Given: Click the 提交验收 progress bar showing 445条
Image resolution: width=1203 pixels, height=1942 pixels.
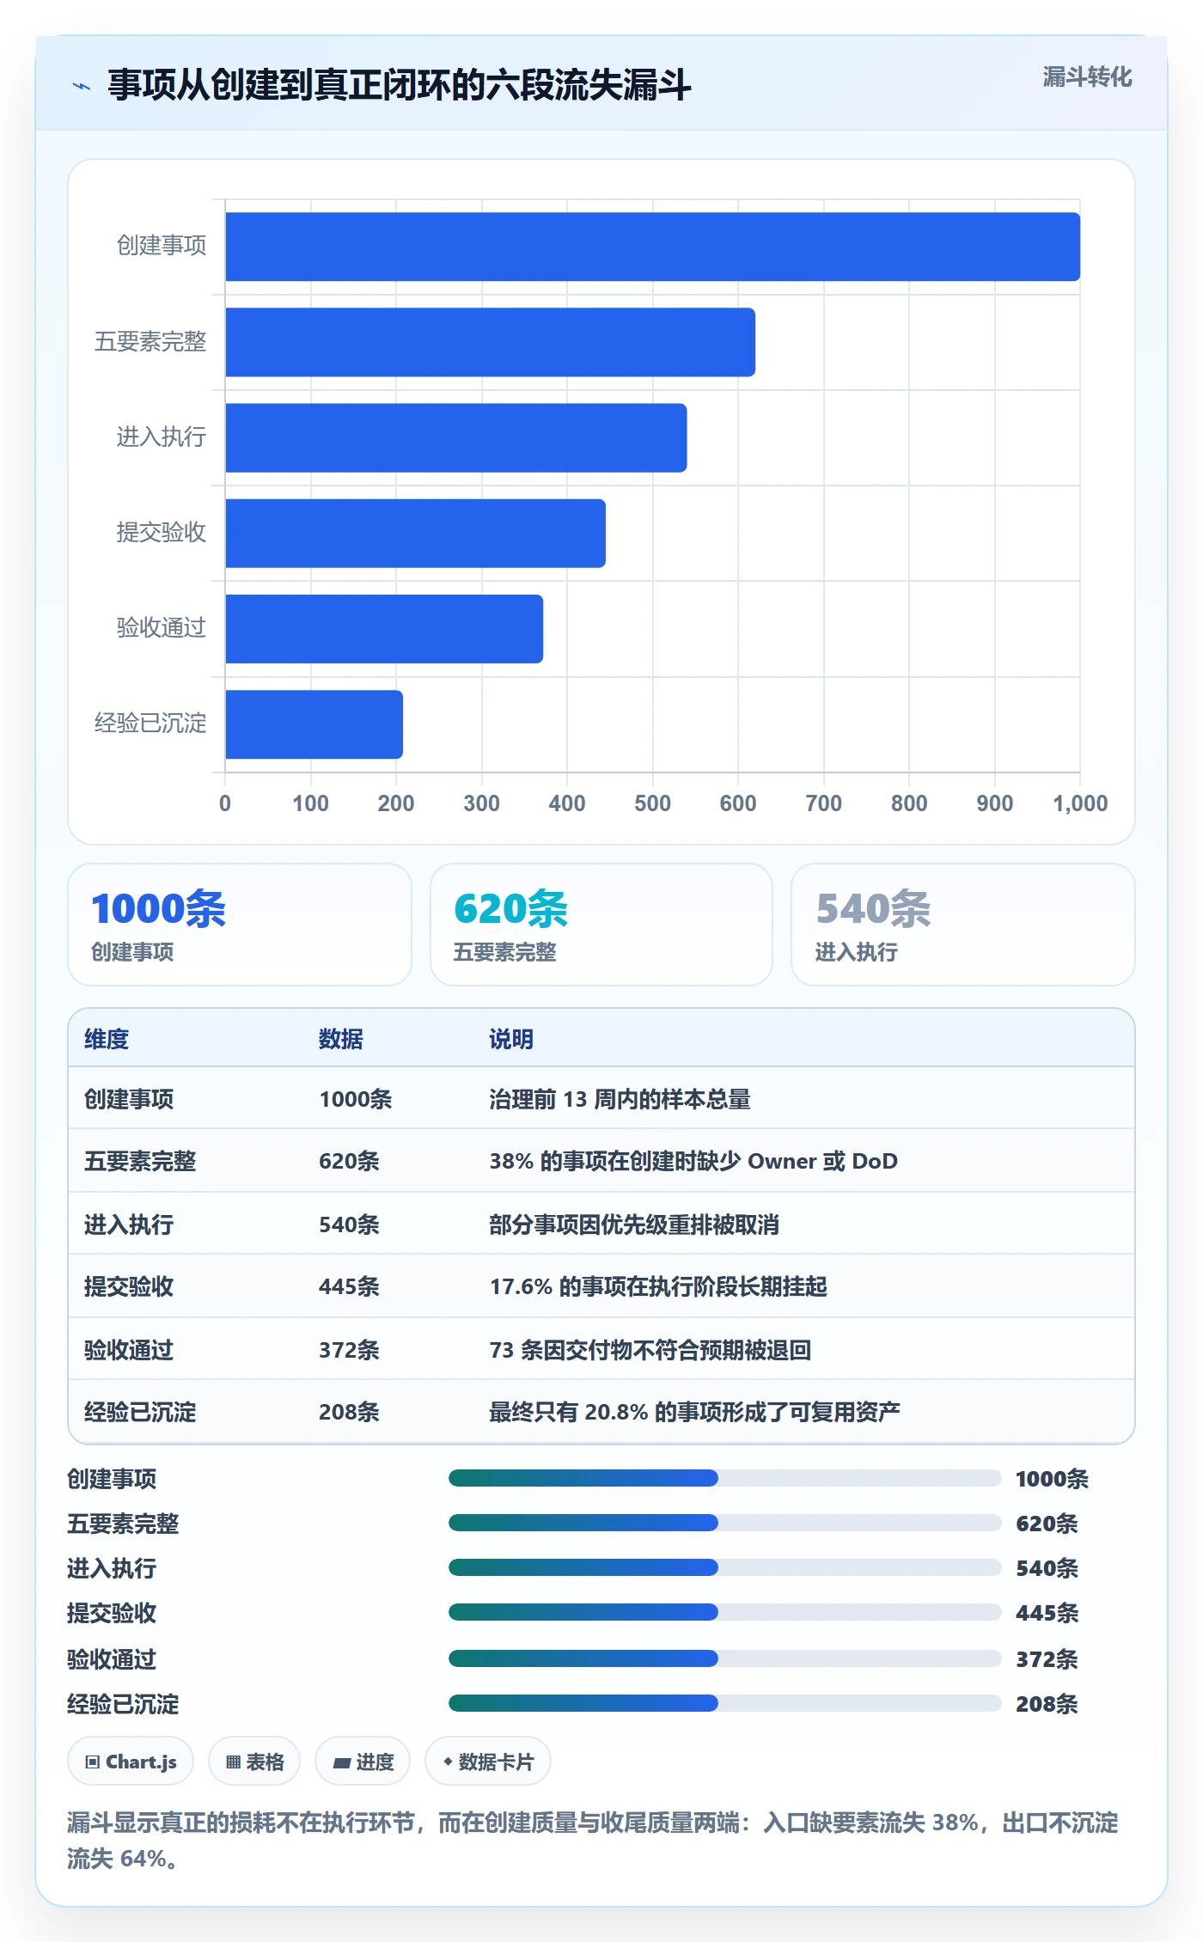Looking at the screenshot, I should [724, 1612].
